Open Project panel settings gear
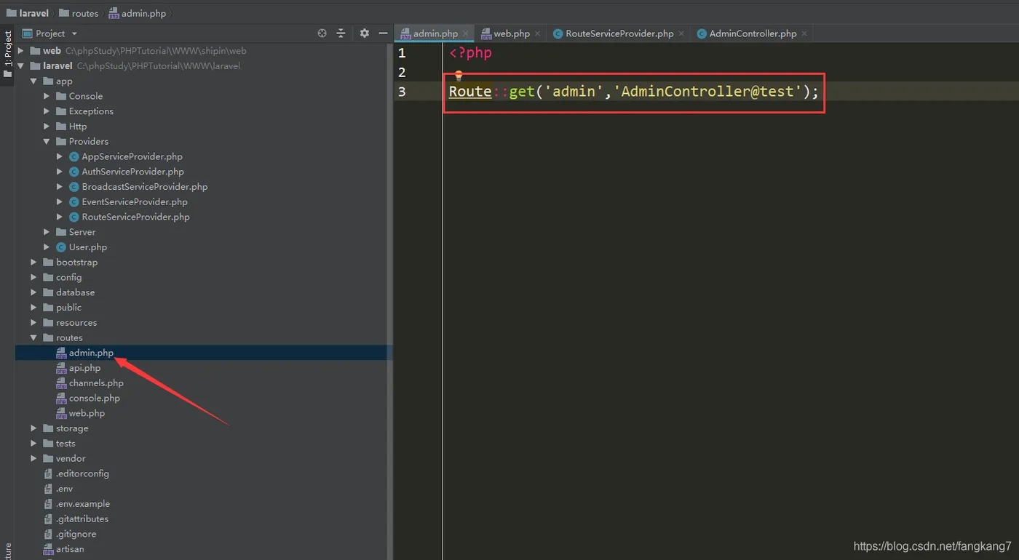Image resolution: width=1019 pixels, height=560 pixels. tap(365, 33)
